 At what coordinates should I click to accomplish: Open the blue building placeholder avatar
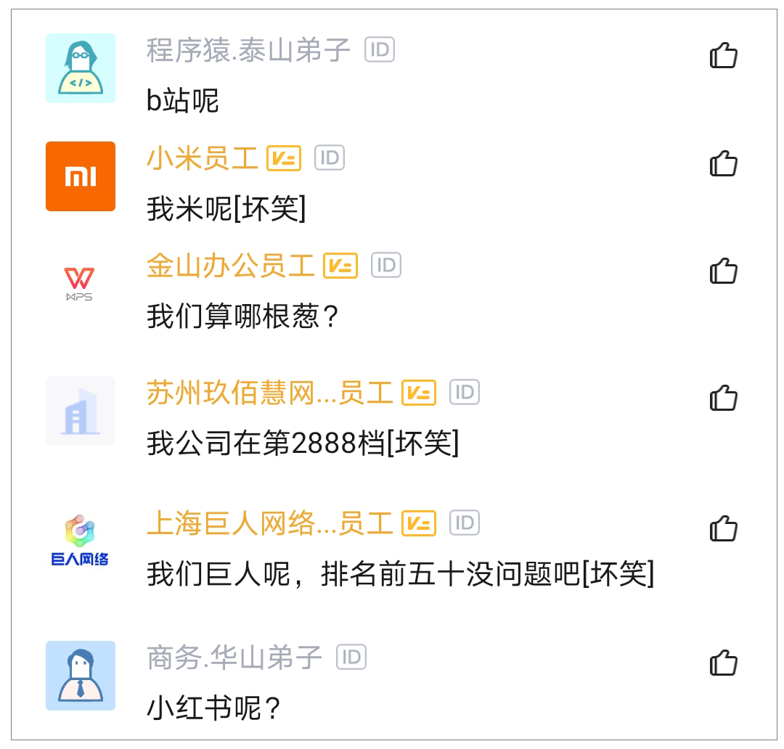point(81,410)
